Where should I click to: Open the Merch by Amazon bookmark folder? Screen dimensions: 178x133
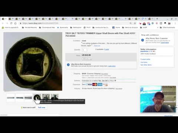130,27
